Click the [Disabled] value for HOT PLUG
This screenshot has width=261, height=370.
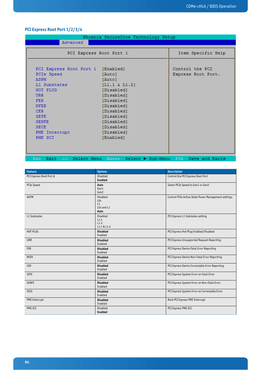pos(115,90)
